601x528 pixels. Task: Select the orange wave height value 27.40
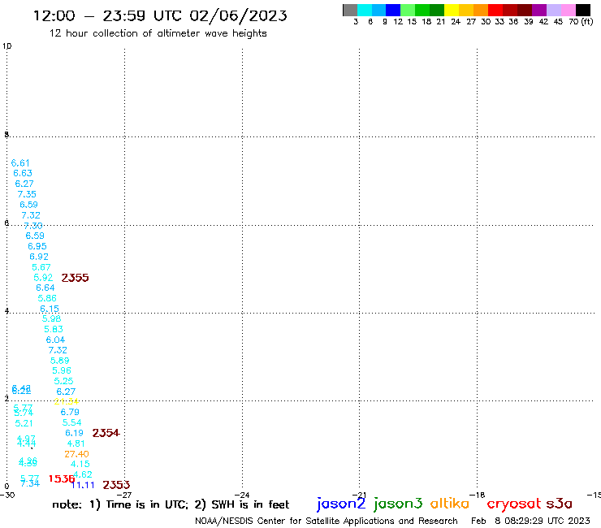[x=76, y=454]
